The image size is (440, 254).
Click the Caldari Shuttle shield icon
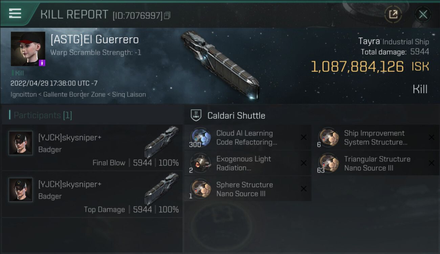[196, 115]
